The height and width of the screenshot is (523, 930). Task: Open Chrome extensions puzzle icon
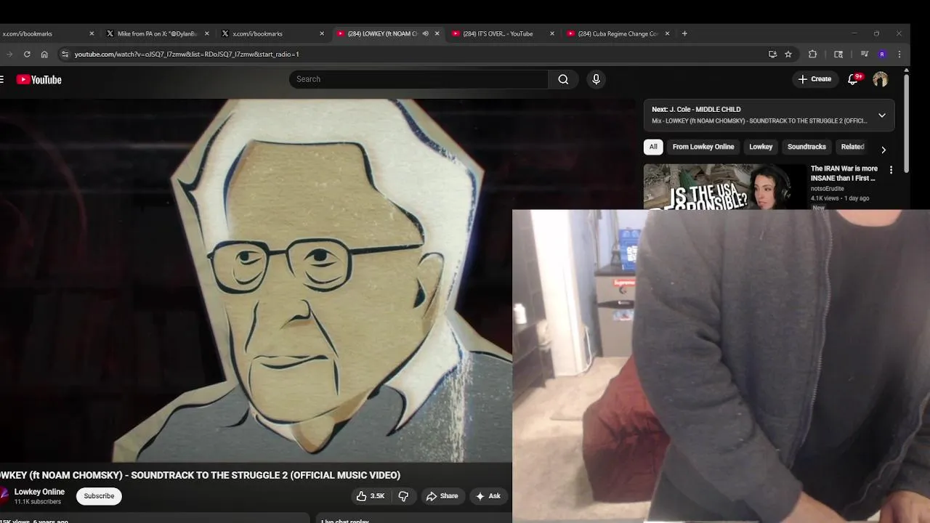click(812, 54)
